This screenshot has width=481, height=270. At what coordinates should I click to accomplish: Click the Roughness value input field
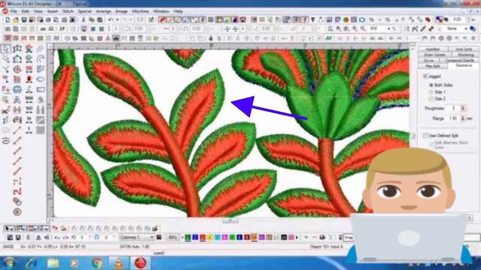454,108
